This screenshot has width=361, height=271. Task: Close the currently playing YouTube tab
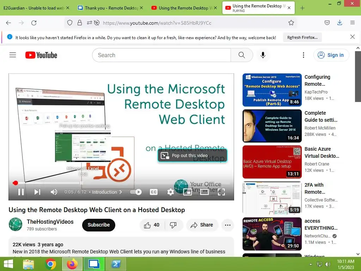click(289, 8)
